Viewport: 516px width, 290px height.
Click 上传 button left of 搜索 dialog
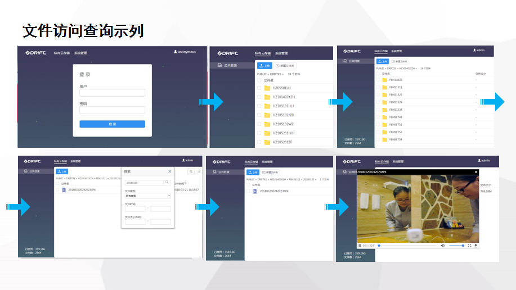point(62,171)
